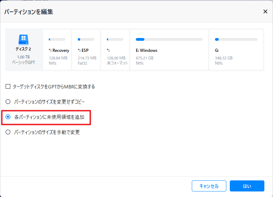Click the E: Windows usage bar
Viewport: 273px width, 197px height.
[169, 39]
